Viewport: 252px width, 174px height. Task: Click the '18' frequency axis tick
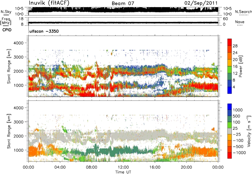coord(21,19)
